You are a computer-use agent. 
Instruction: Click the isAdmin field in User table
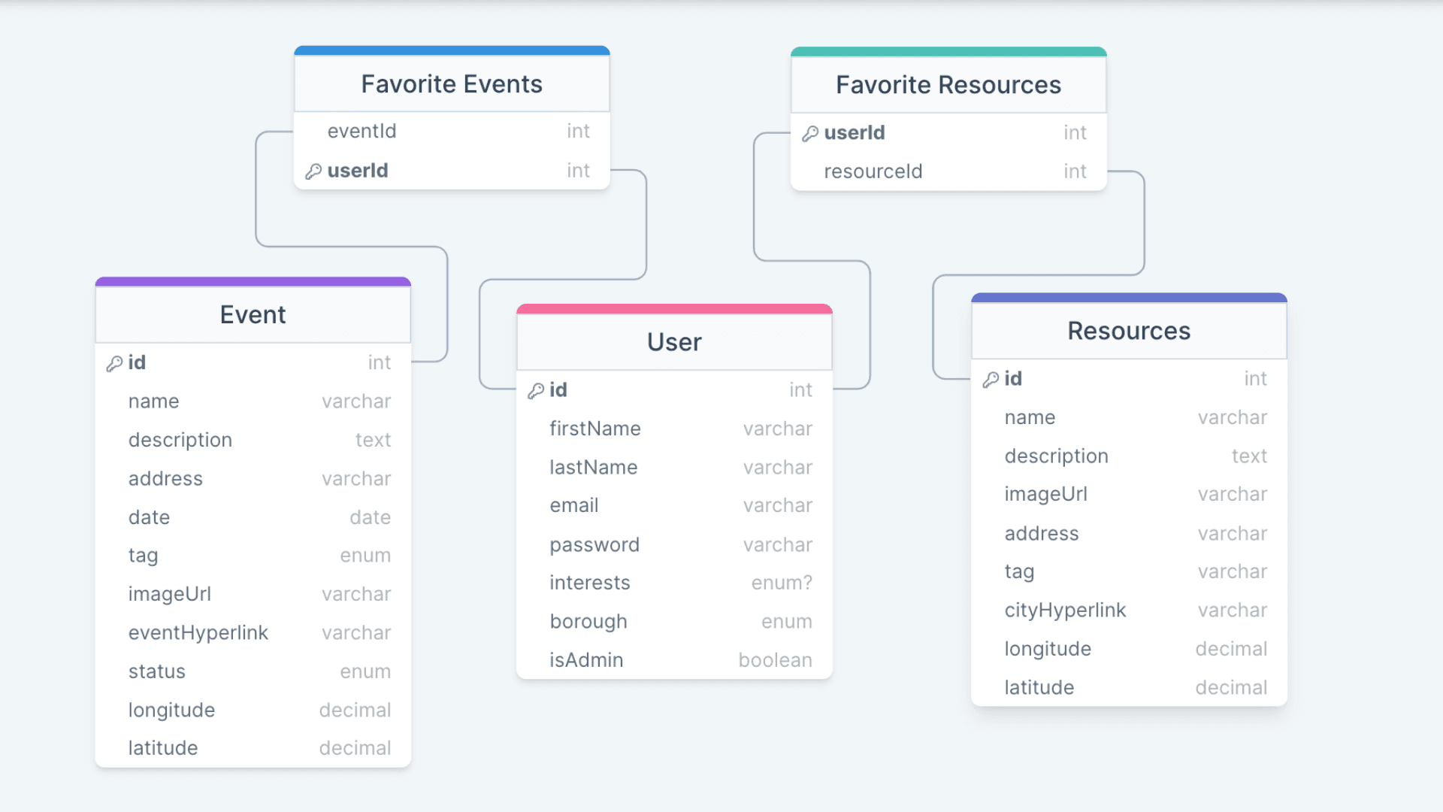[x=674, y=660]
